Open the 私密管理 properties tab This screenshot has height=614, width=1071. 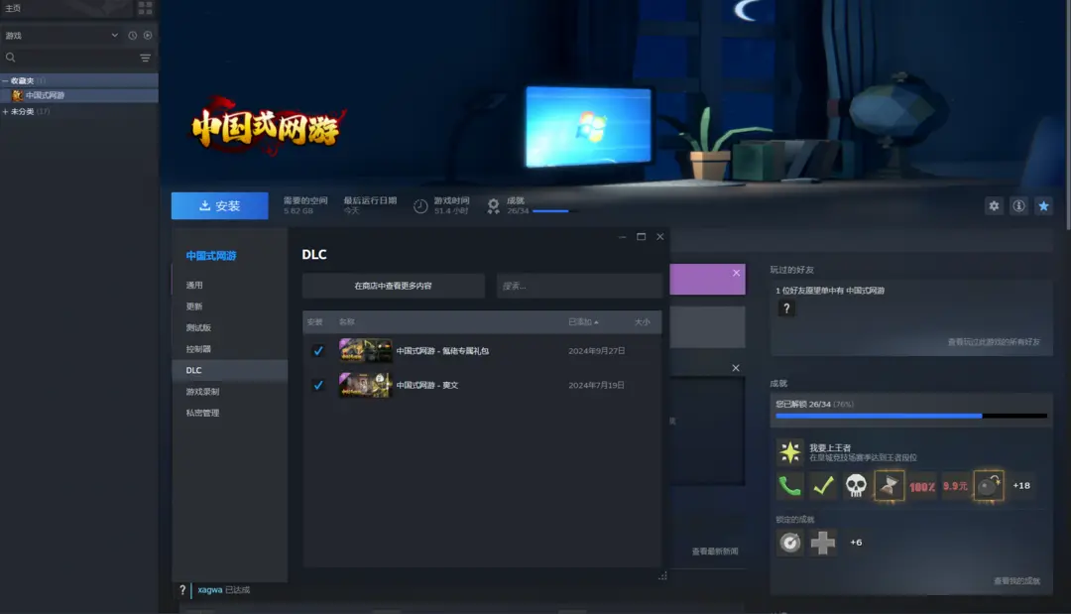[x=229, y=413]
